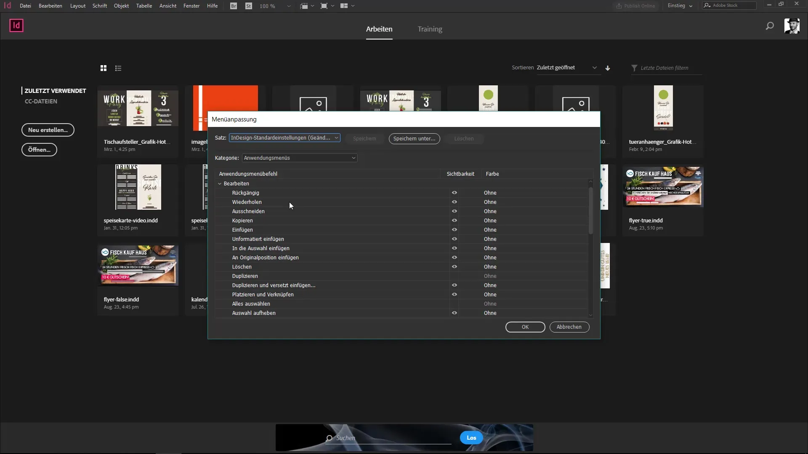Click the magnifier search icon top right
This screenshot has height=454, width=808.
[770, 26]
